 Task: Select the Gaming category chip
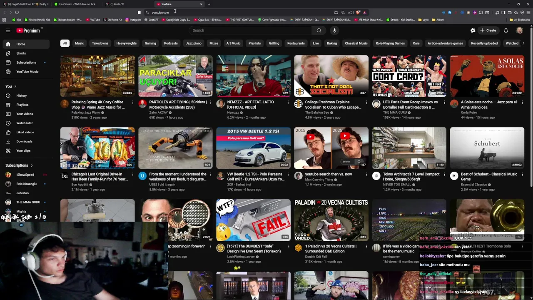pyautogui.click(x=150, y=43)
